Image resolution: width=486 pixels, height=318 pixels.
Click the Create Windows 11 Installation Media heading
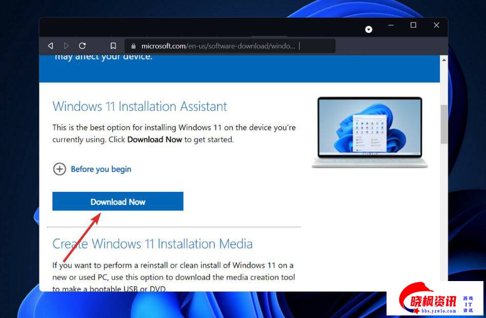coord(152,244)
